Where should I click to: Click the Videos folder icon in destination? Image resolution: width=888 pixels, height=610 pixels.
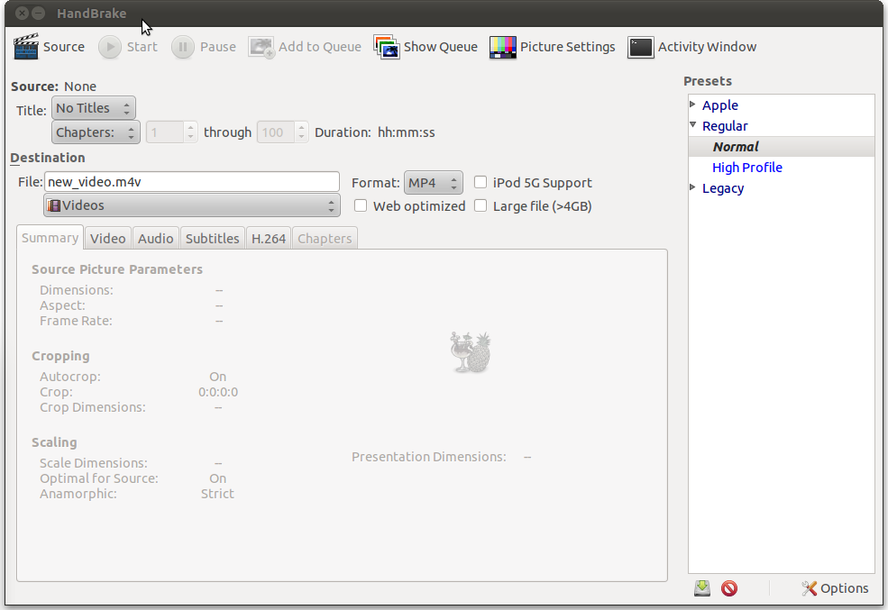click(54, 205)
